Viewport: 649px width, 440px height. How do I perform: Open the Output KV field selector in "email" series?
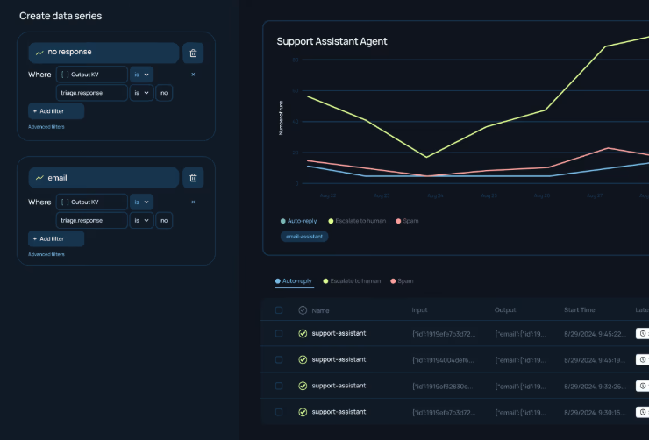click(92, 202)
